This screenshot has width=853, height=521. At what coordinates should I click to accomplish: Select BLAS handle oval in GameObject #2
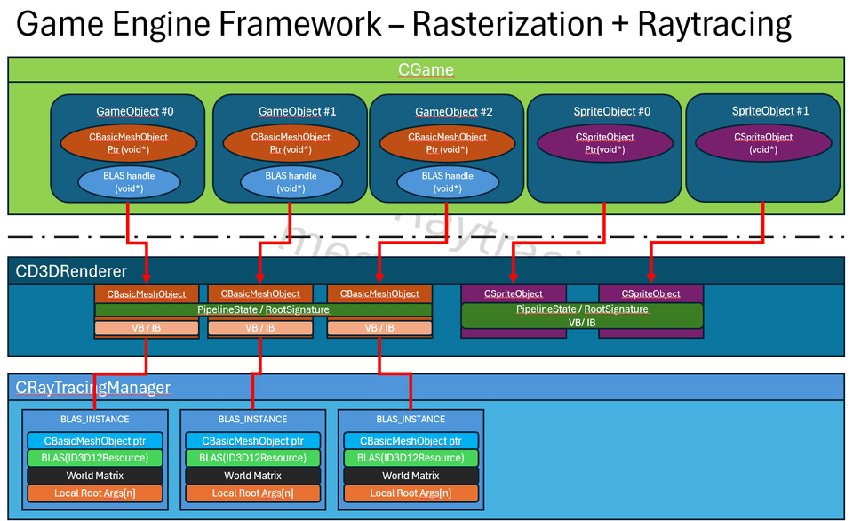coord(448,182)
